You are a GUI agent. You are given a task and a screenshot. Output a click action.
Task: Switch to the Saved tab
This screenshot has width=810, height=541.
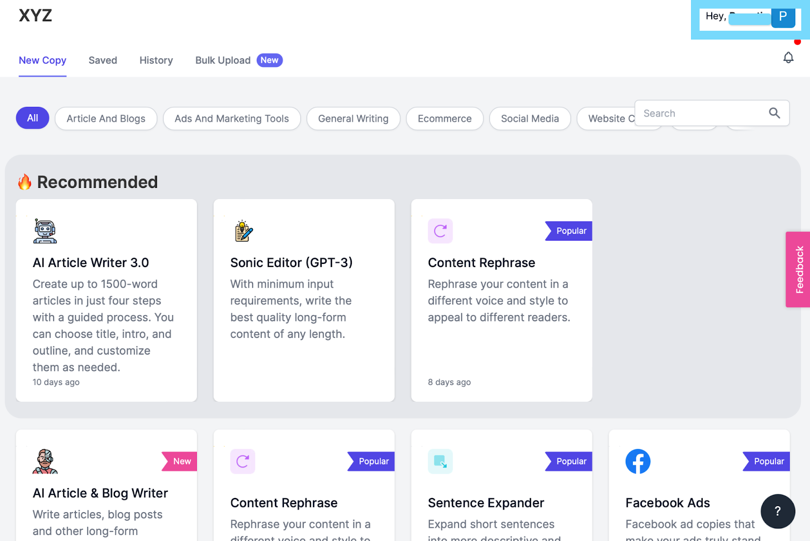coord(103,60)
